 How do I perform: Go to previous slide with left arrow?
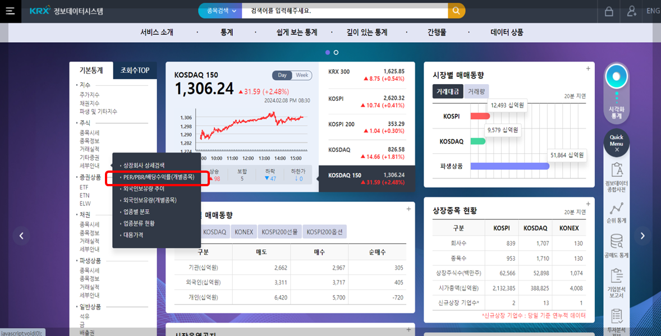[x=21, y=236]
